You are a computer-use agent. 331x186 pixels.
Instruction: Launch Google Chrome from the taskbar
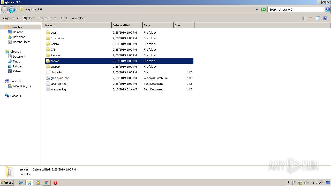pyautogui.click(x=47, y=183)
